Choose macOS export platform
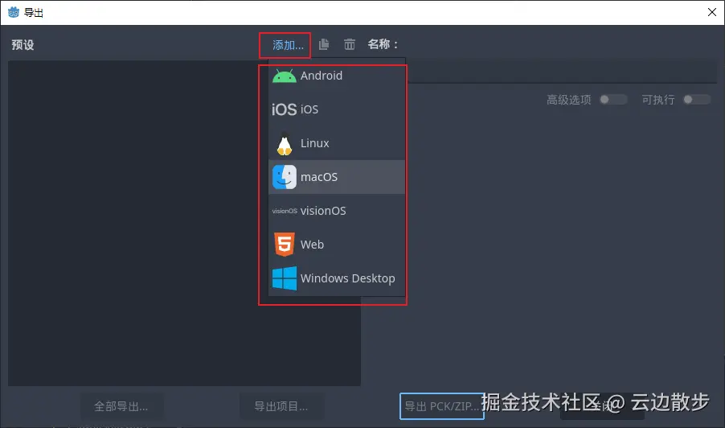 [x=337, y=177]
